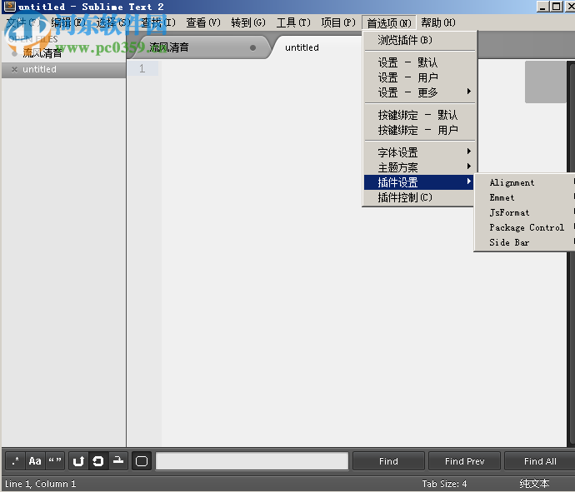Expand highlighted 插件设置 submenu

coord(419,182)
